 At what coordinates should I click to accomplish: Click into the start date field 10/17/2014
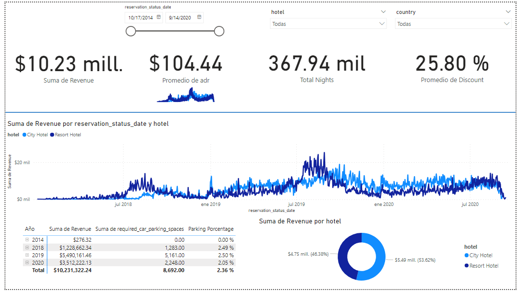(x=140, y=17)
